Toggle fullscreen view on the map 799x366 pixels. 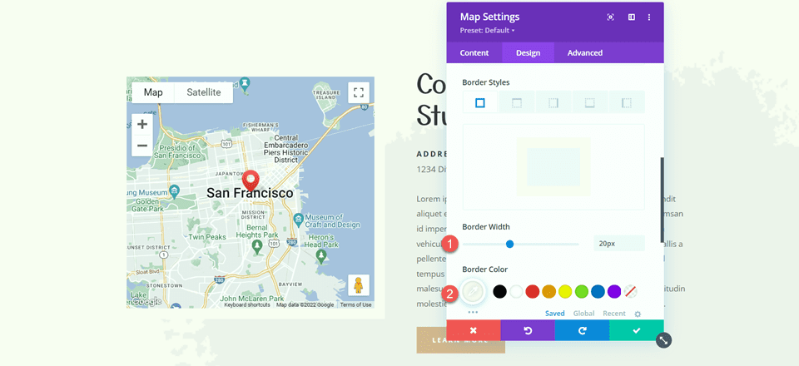point(359,92)
